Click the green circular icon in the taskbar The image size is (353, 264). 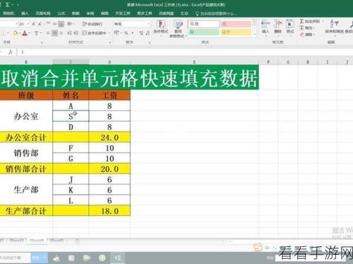[102, 258]
